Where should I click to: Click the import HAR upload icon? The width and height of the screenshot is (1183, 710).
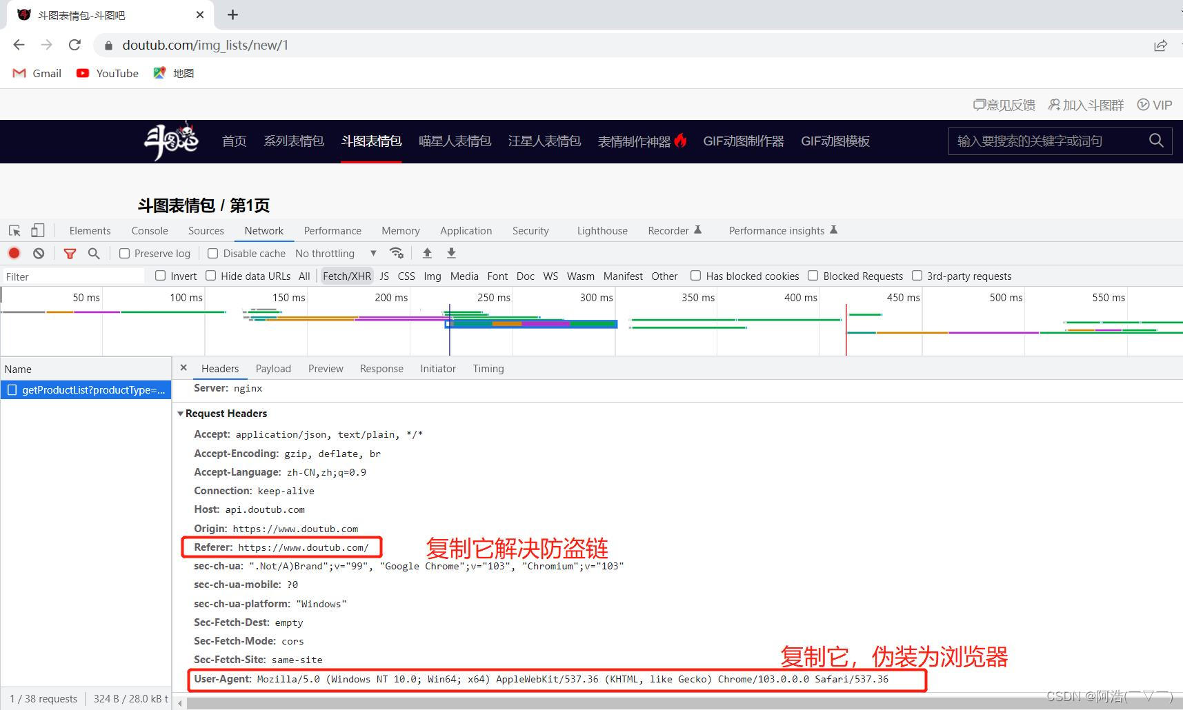coord(427,253)
